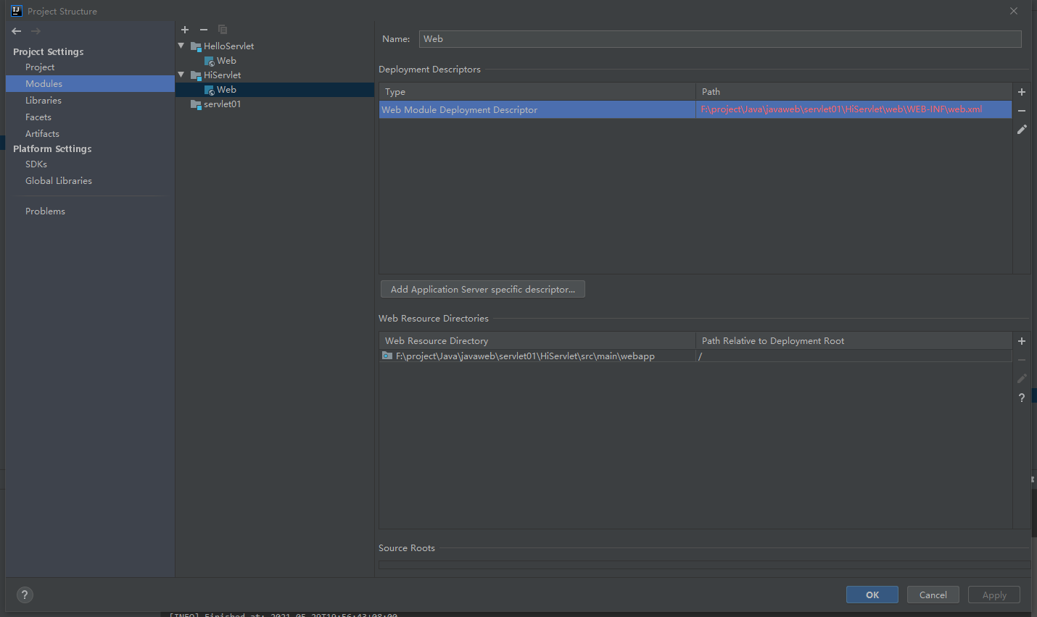Click the HiServlet module folder icon
The width and height of the screenshot is (1037, 617).
pyautogui.click(x=196, y=75)
